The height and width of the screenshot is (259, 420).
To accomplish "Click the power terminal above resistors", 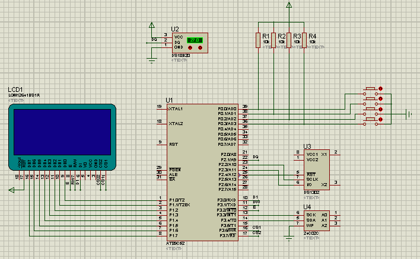I will click(x=289, y=5).
